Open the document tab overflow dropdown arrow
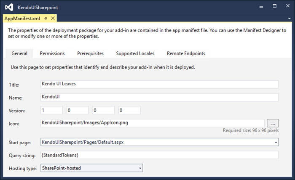295x180 pixels. point(289,19)
